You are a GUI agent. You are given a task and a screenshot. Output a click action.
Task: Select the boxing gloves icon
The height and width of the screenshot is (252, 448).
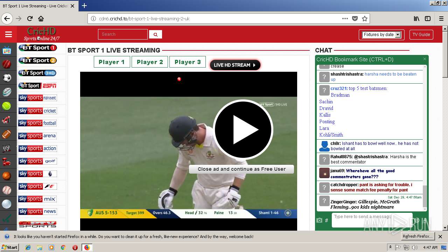[7, 162]
